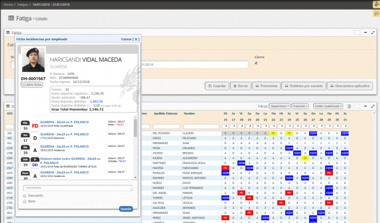Screen dimensions: 380x223
Task: Open the filter dropdown under day 28
Action: point(321,127)
